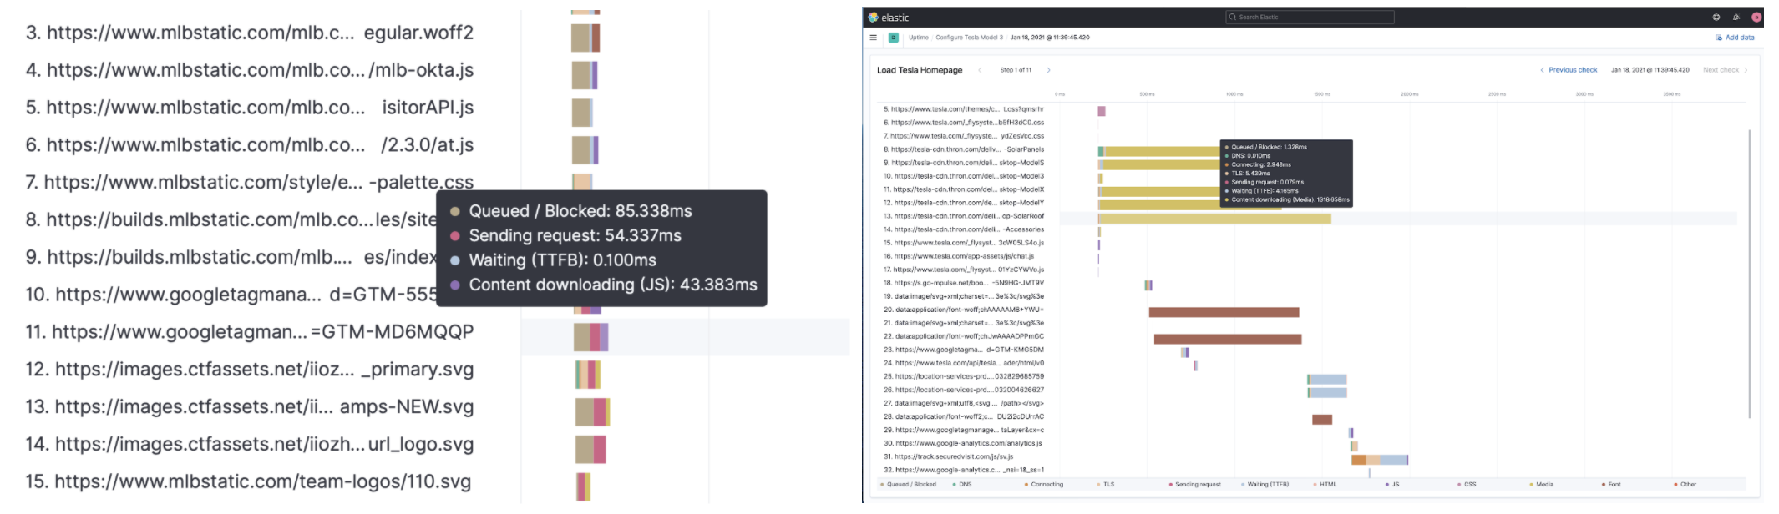Open the user avatar menu

click(1756, 18)
